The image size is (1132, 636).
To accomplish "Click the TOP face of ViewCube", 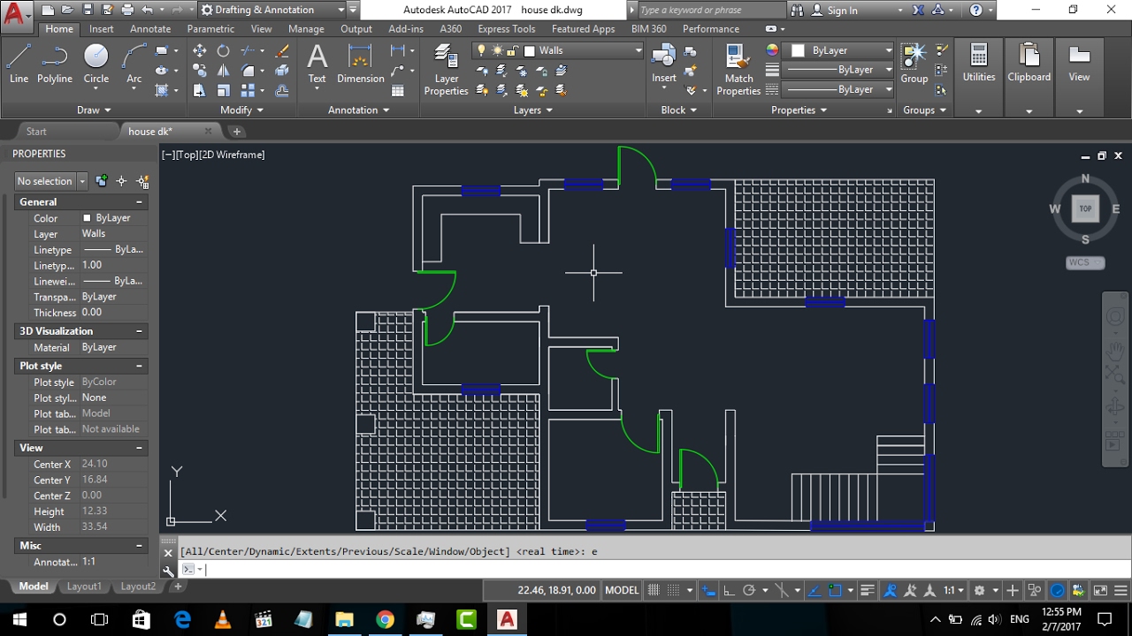I will [1085, 209].
